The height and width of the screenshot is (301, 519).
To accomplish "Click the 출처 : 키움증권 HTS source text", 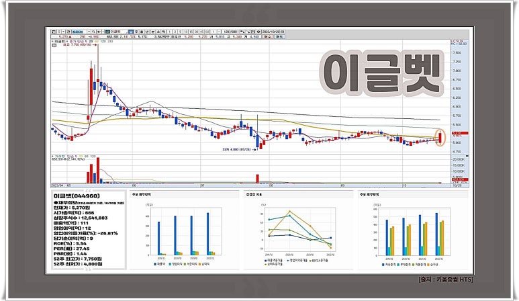I will 446,279.
